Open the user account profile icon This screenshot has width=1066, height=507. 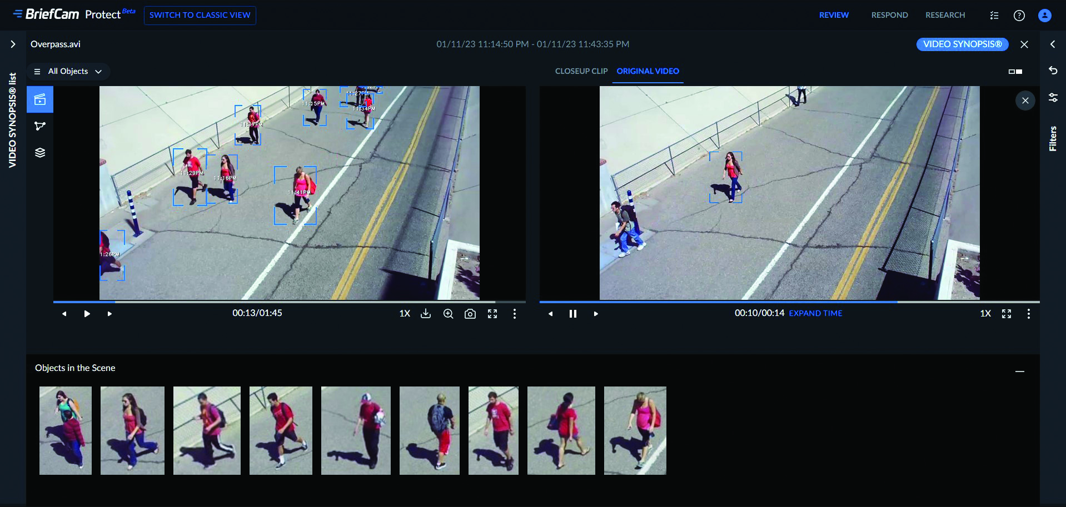click(1044, 16)
